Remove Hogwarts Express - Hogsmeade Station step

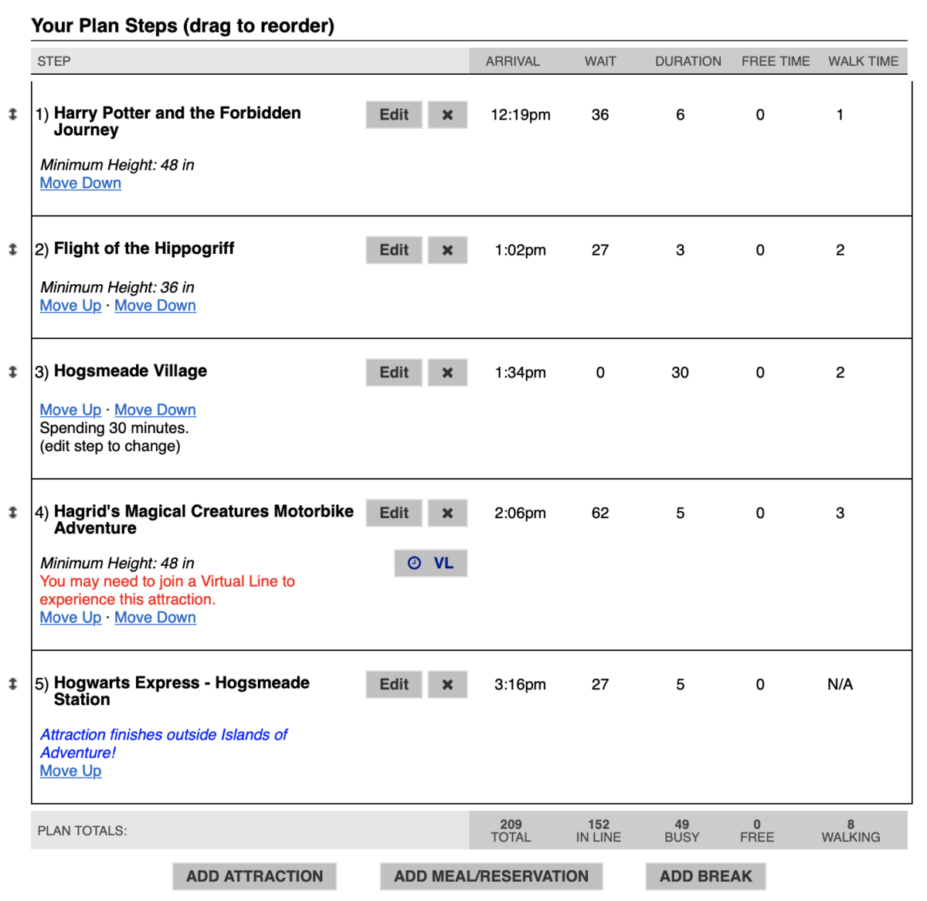[447, 684]
